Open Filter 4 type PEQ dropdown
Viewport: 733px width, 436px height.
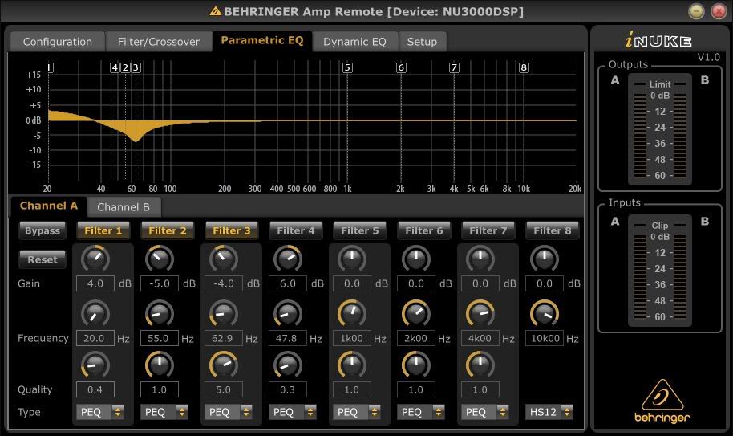[292, 412]
